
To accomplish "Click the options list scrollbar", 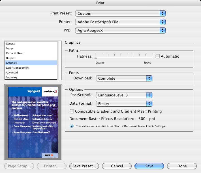I will click(x=59, y=60).
